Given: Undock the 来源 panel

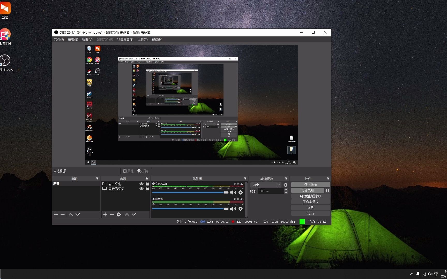Looking at the screenshot, I should click(x=147, y=179).
